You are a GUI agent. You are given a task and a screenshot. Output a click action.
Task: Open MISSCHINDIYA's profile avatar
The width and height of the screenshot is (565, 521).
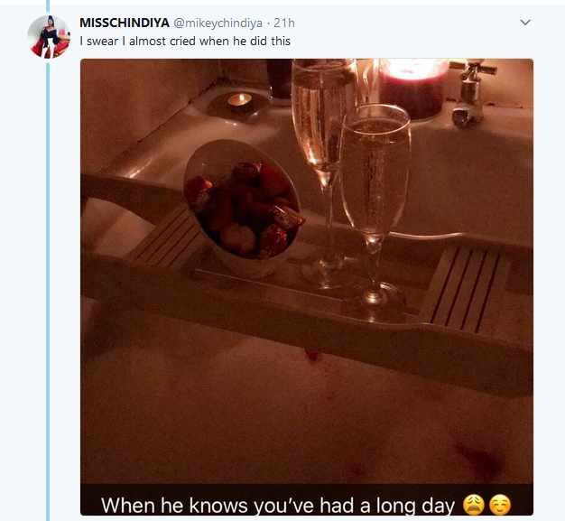click(x=48, y=37)
